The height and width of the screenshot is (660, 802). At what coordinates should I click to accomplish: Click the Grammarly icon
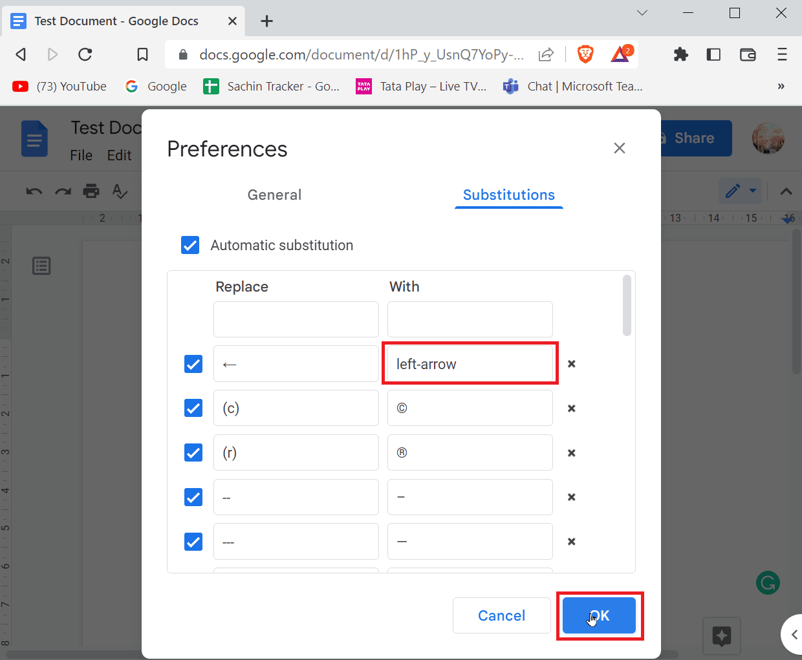tap(768, 582)
